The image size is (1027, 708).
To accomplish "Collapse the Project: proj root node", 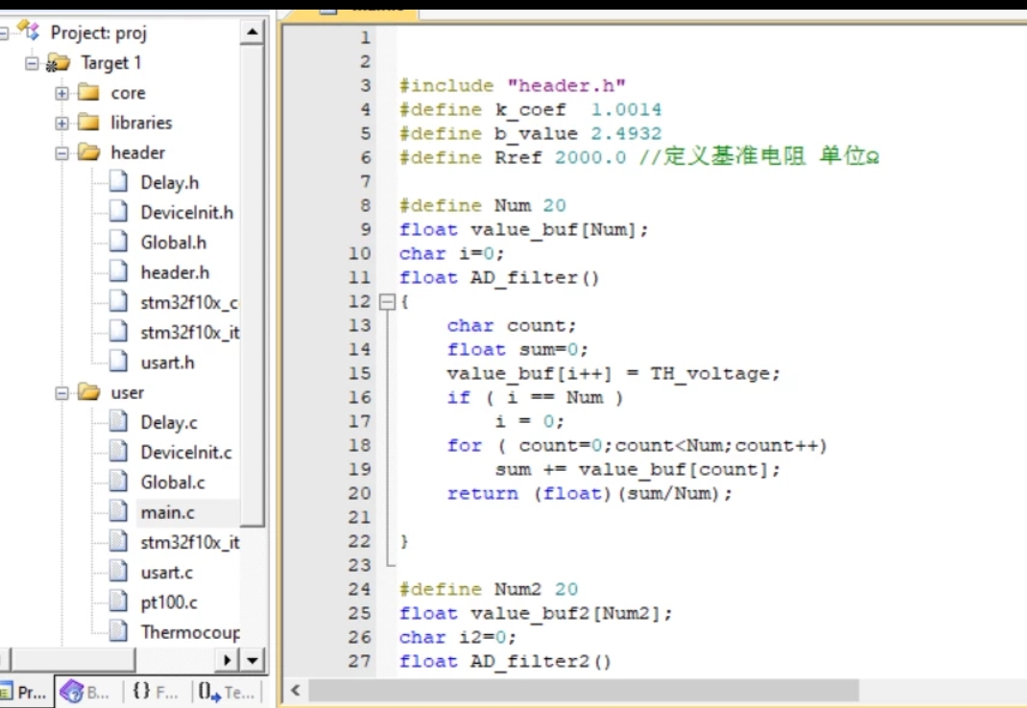I will click(x=3, y=34).
